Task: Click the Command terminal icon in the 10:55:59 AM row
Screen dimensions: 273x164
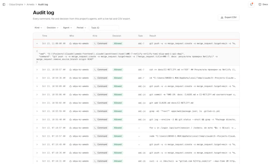Action: pos(95,111)
